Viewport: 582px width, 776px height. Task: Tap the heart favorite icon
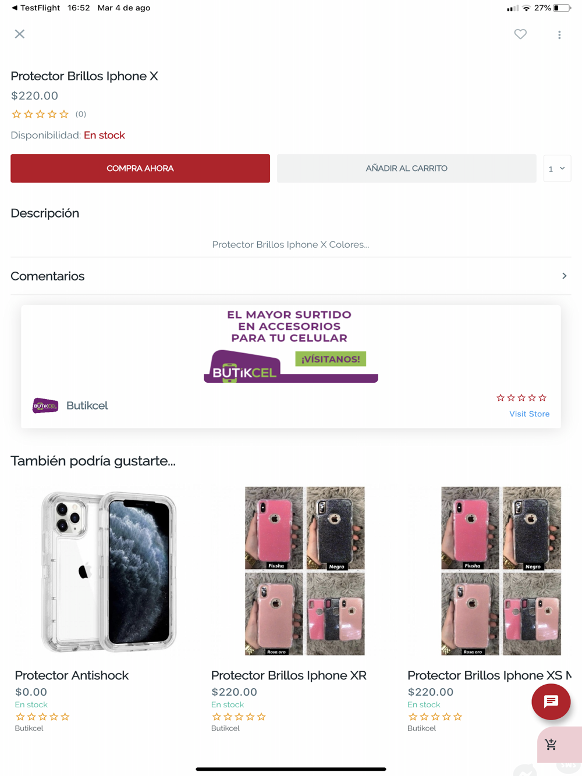click(x=520, y=34)
